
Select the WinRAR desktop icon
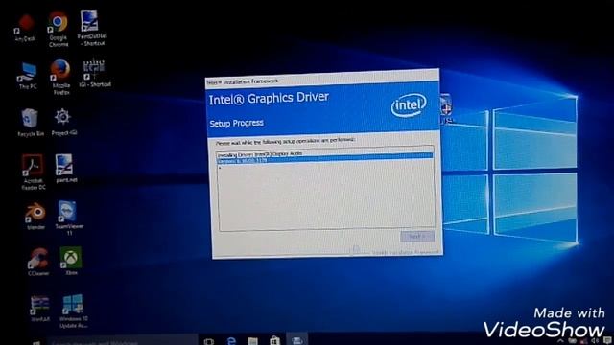click(40, 309)
